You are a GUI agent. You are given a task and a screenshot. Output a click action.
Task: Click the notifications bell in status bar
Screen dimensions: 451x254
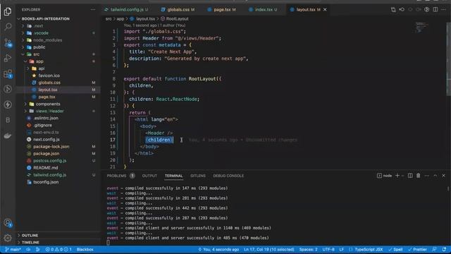[x=445, y=249]
